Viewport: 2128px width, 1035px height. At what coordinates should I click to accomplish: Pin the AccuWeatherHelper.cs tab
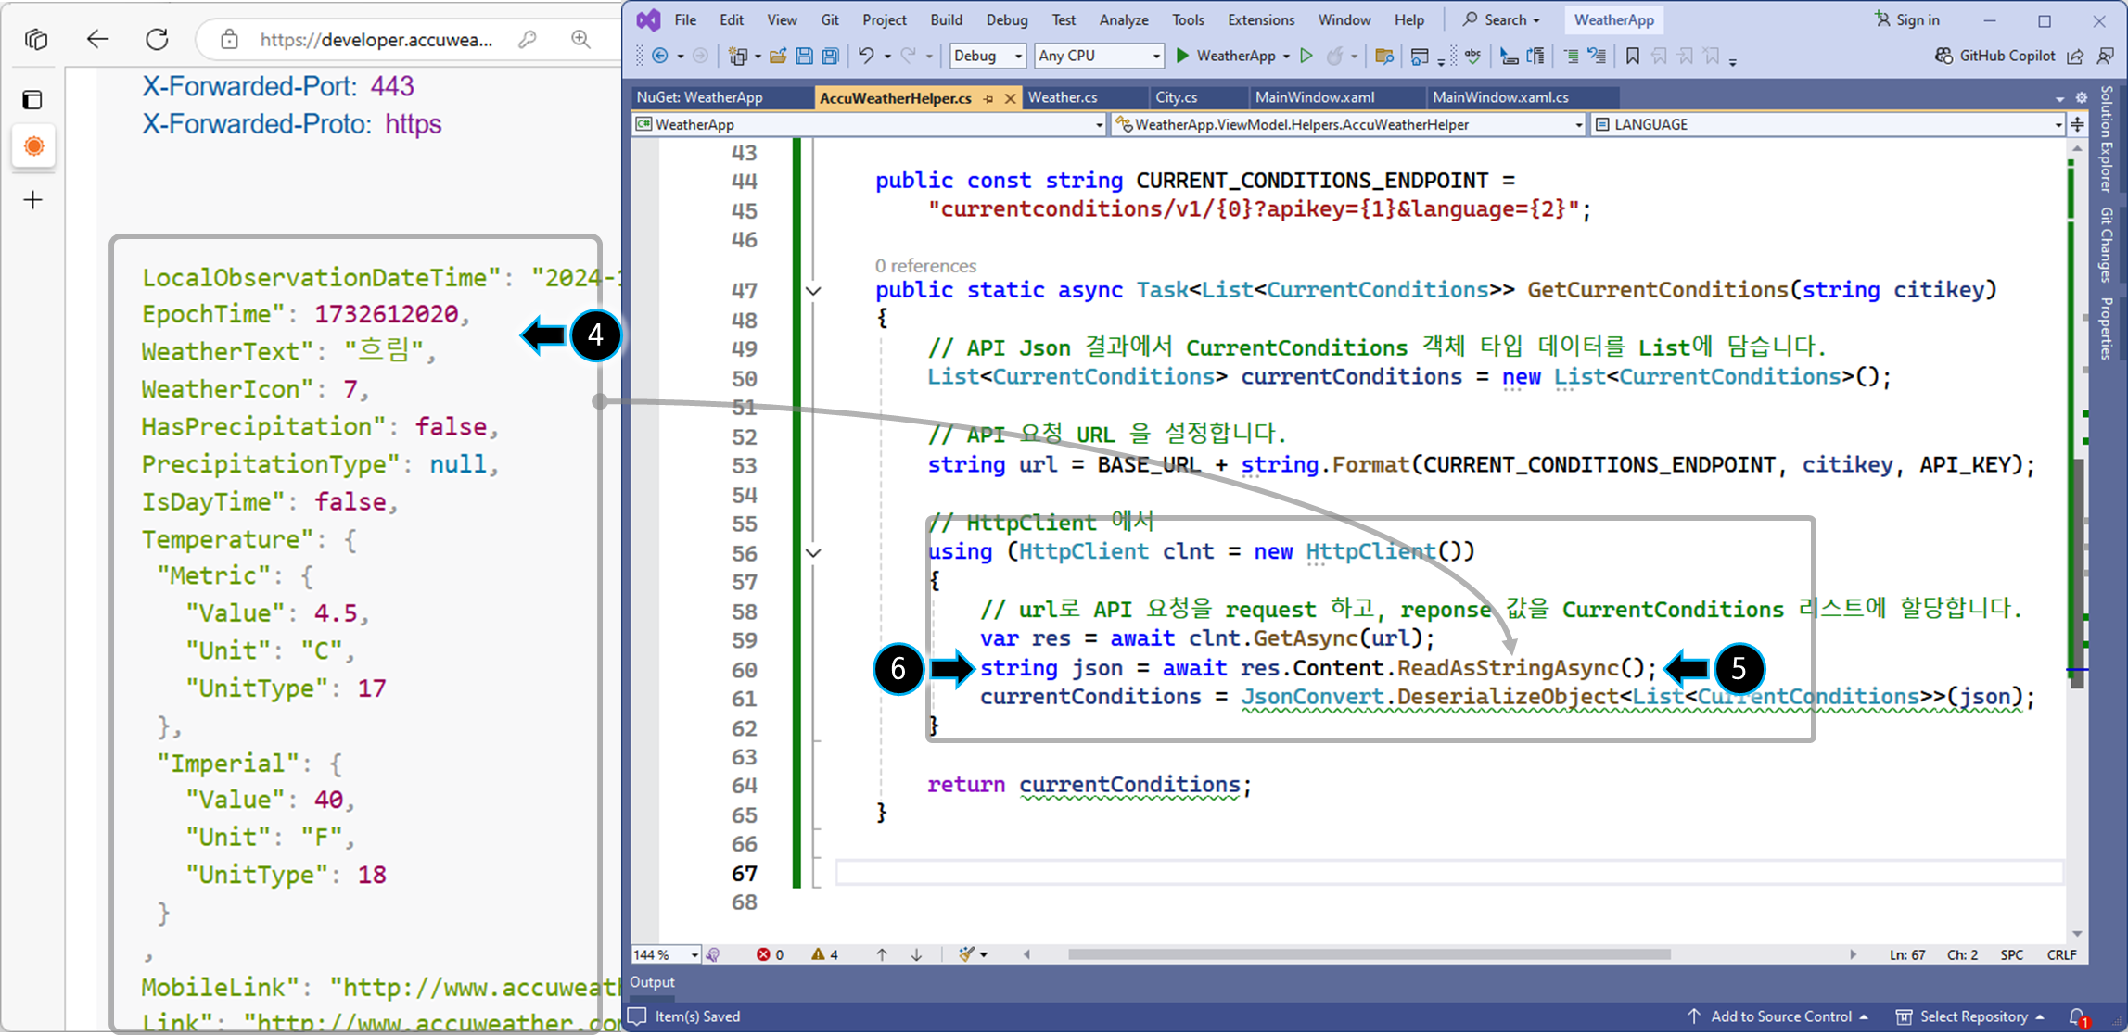[989, 98]
